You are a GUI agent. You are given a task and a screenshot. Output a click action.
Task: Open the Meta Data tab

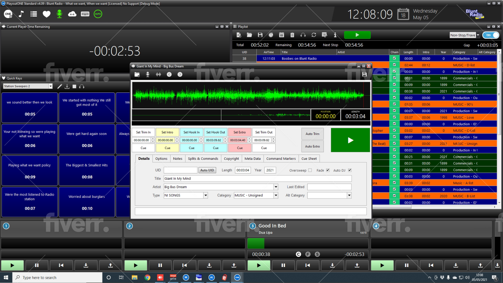pos(252,159)
